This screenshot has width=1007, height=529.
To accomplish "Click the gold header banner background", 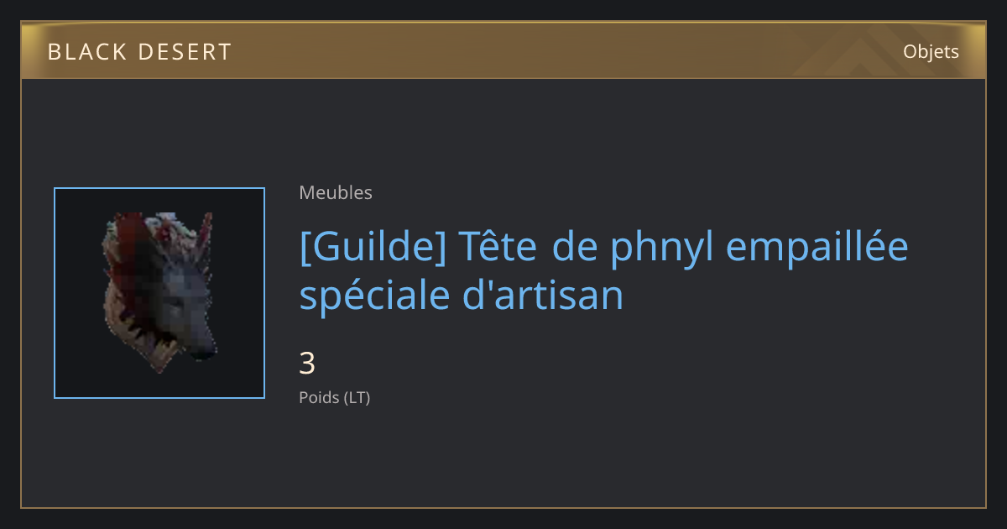I will tap(503, 50).
